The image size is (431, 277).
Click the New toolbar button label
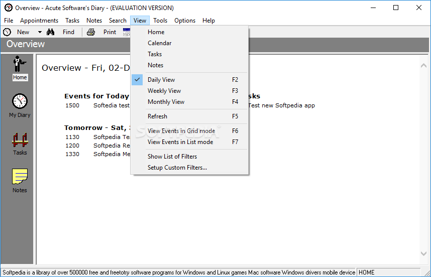(x=23, y=32)
